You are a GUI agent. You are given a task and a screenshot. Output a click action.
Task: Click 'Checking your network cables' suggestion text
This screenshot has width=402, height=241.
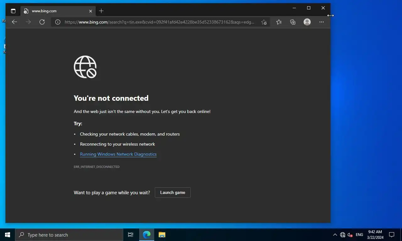(130, 134)
